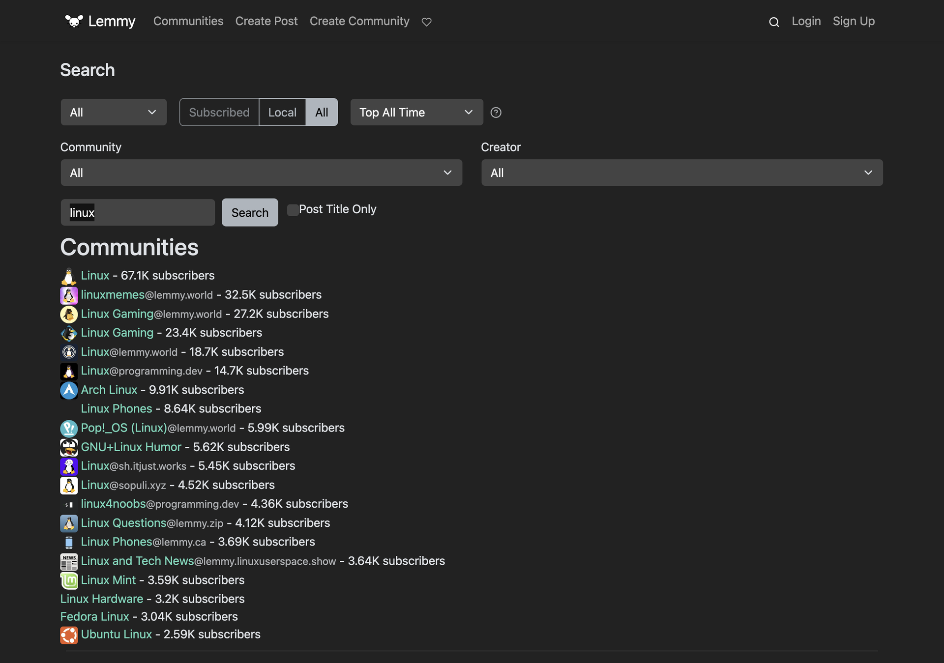Open the sort help question mark icon
The height and width of the screenshot is (663, 944).
coord(496,113)
